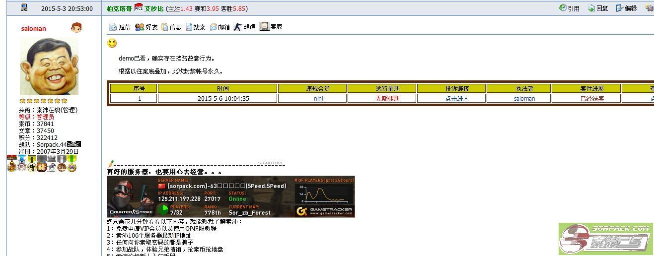This screenshot has width=654, height=256.
Task: Click the 信息 (profile info) icon
Action: (x=165, y=27)
